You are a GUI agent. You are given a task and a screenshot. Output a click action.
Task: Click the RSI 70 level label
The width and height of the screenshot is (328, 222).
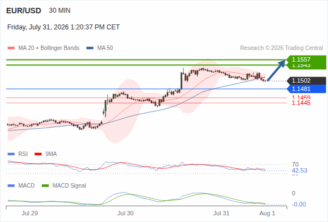(295, 164)
